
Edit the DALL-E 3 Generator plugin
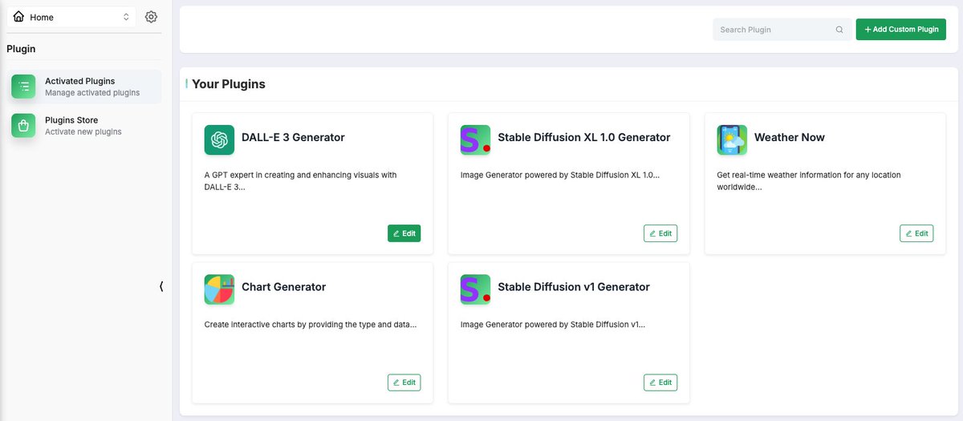[404, 233]
